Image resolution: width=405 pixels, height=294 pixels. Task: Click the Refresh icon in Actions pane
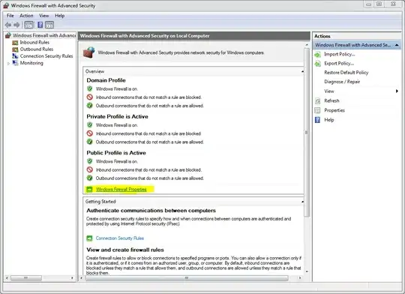[318, 100]
